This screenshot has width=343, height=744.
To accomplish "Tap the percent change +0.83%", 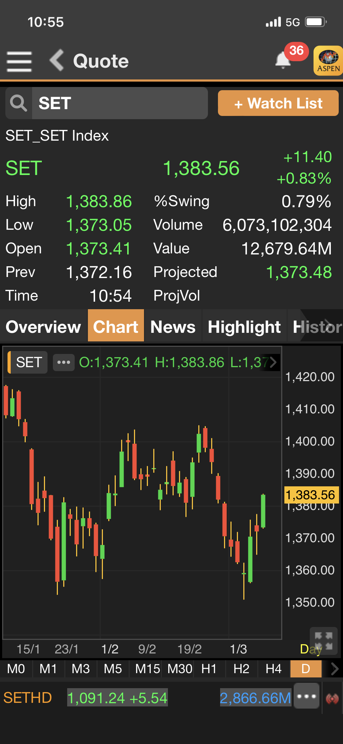I will click(304, 178).
